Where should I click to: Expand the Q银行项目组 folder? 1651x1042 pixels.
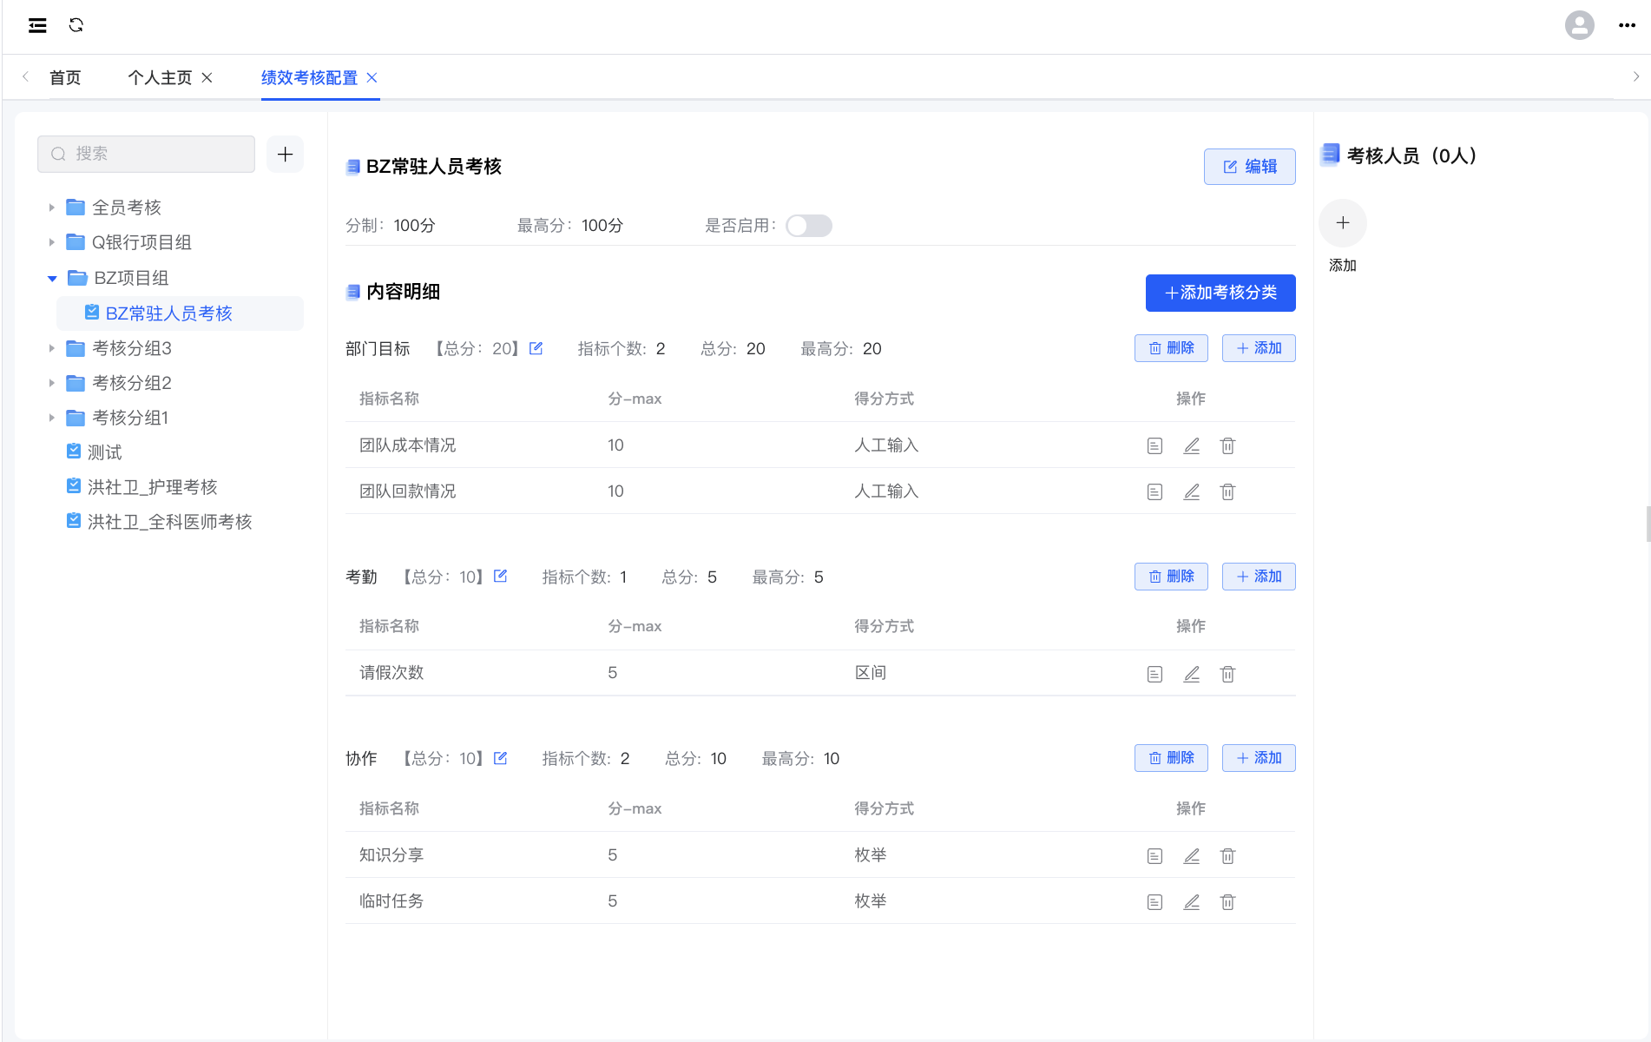click(51, 242)
